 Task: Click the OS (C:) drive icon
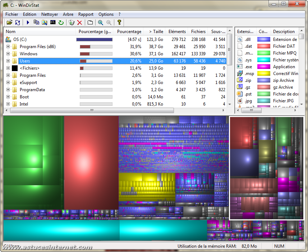(8, 39)
